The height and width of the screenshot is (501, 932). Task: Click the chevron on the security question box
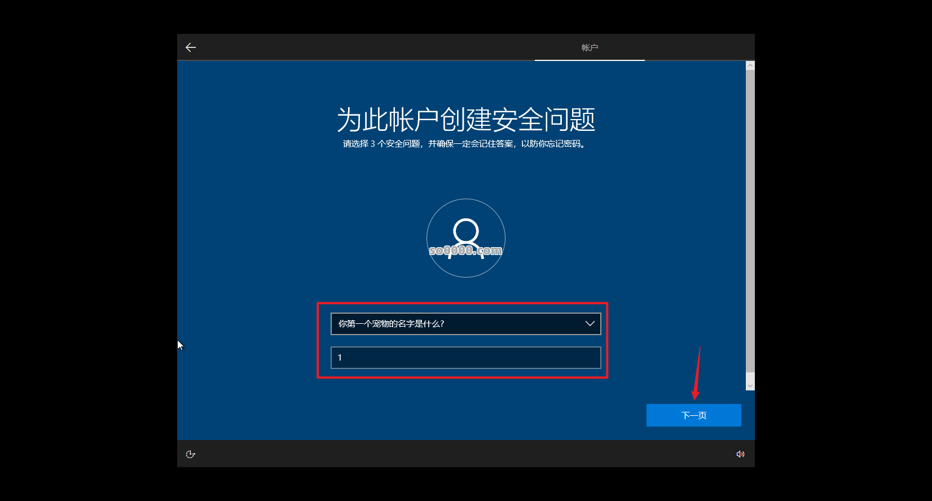590,324
